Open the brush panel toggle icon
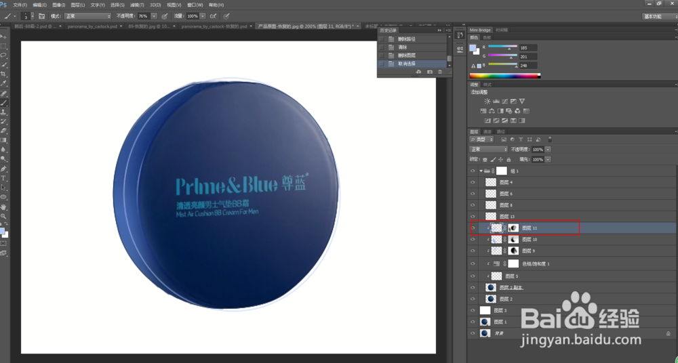 coord(42,16)
